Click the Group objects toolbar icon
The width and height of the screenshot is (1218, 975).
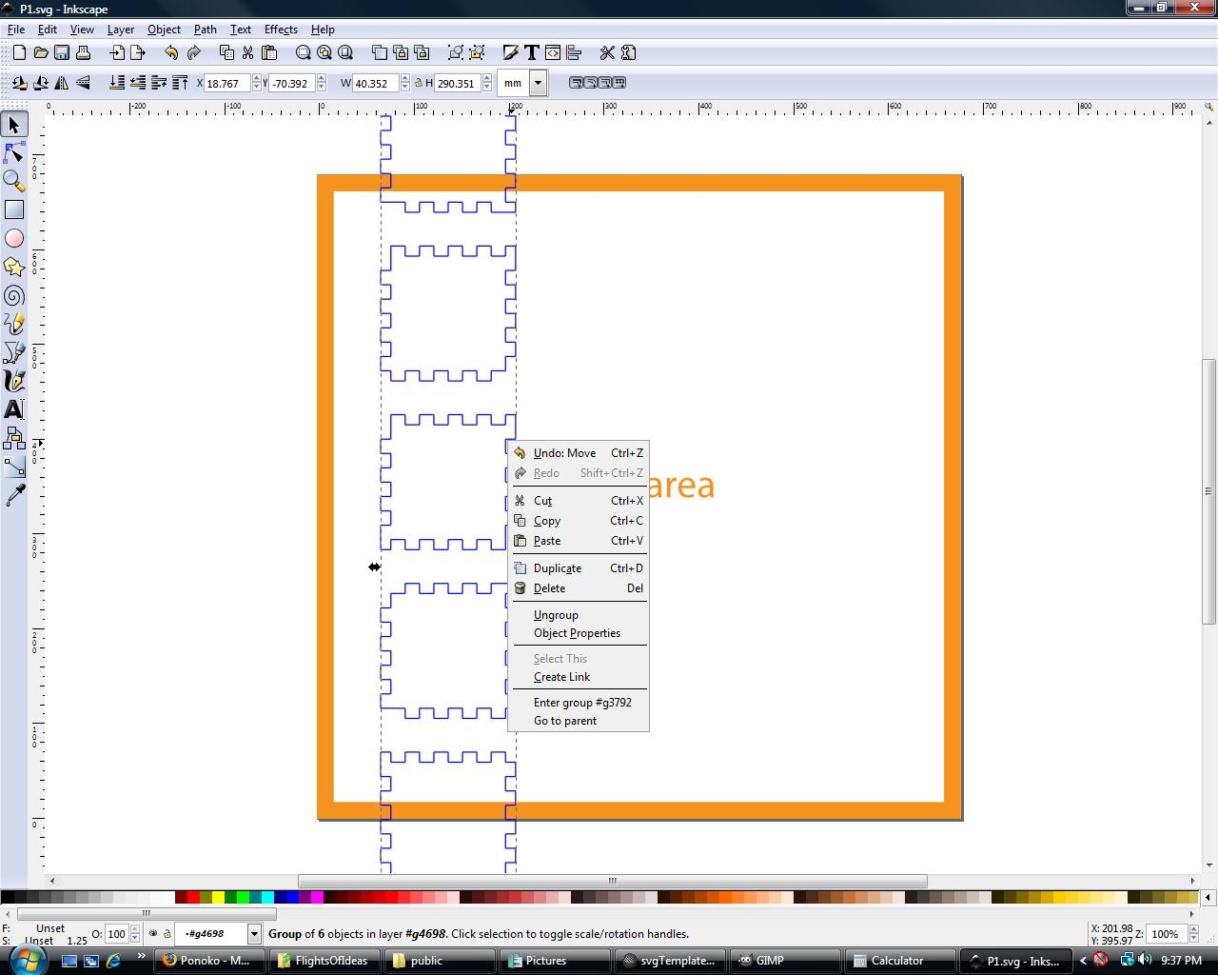[456, 52]
